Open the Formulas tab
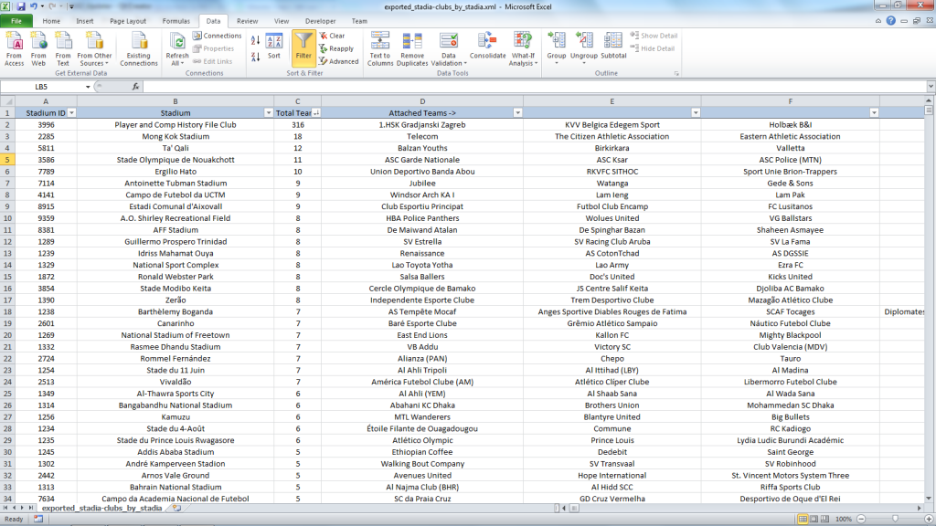This screenshot has height=526, width=936. [176, 21]
